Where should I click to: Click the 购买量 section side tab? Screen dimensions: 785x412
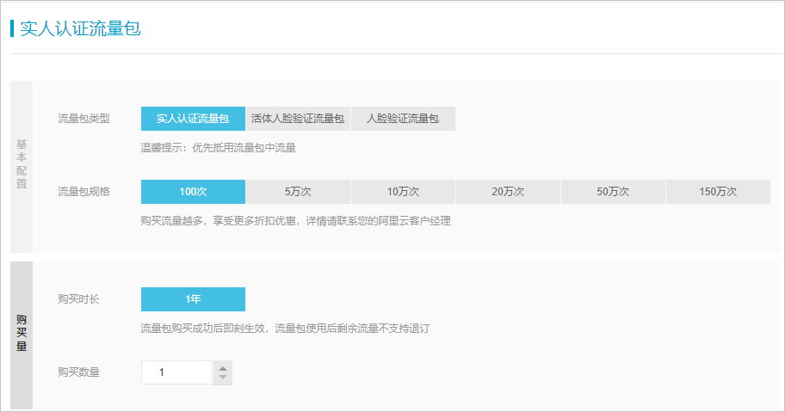pyautogui.click(x=22, y=335)
